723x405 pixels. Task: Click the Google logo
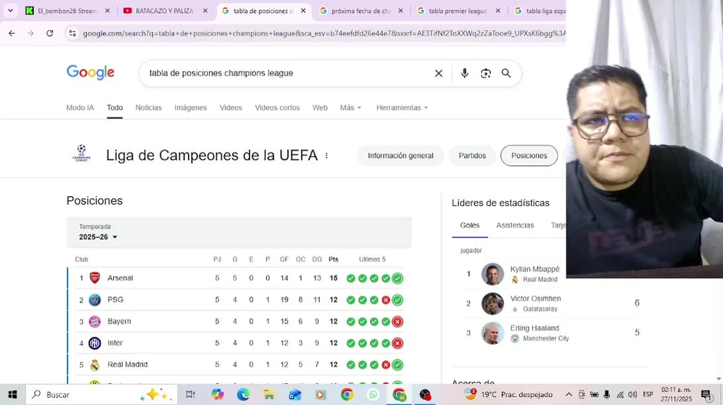90,73
